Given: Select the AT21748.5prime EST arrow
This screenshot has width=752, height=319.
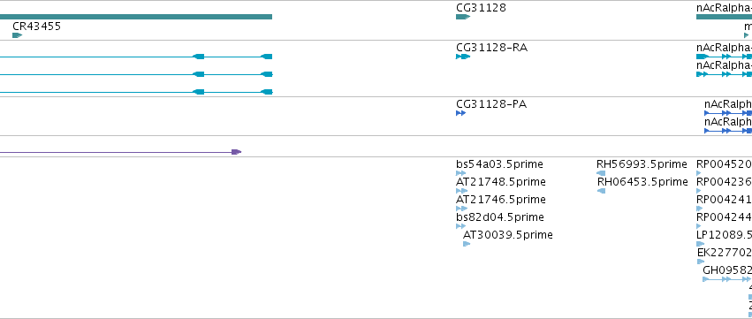Looking at the screenshot, I should (x=461, y=191).
